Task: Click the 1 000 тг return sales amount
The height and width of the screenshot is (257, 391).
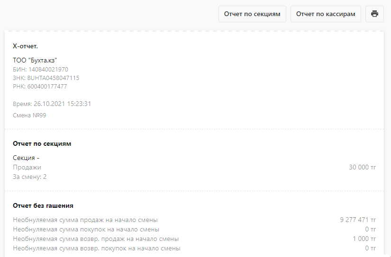Action: tap(364, 239)
